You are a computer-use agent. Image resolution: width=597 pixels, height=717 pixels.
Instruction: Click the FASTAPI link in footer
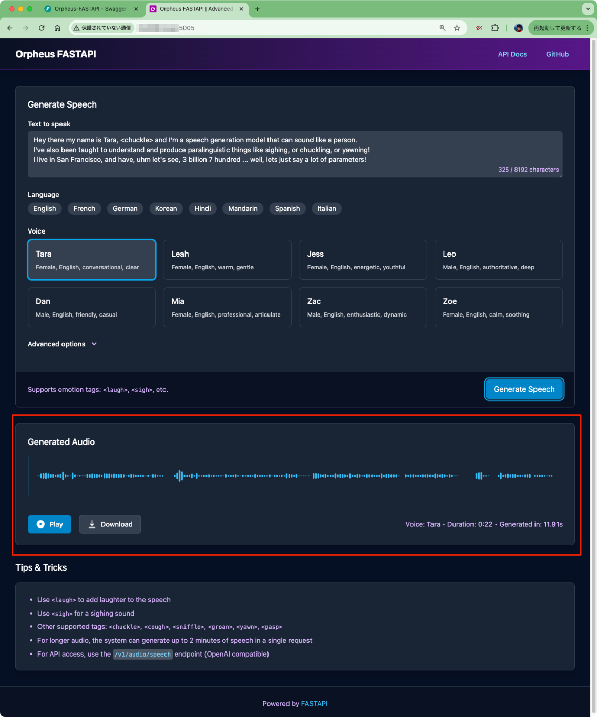pyautogui.click(x=314, y=704)
